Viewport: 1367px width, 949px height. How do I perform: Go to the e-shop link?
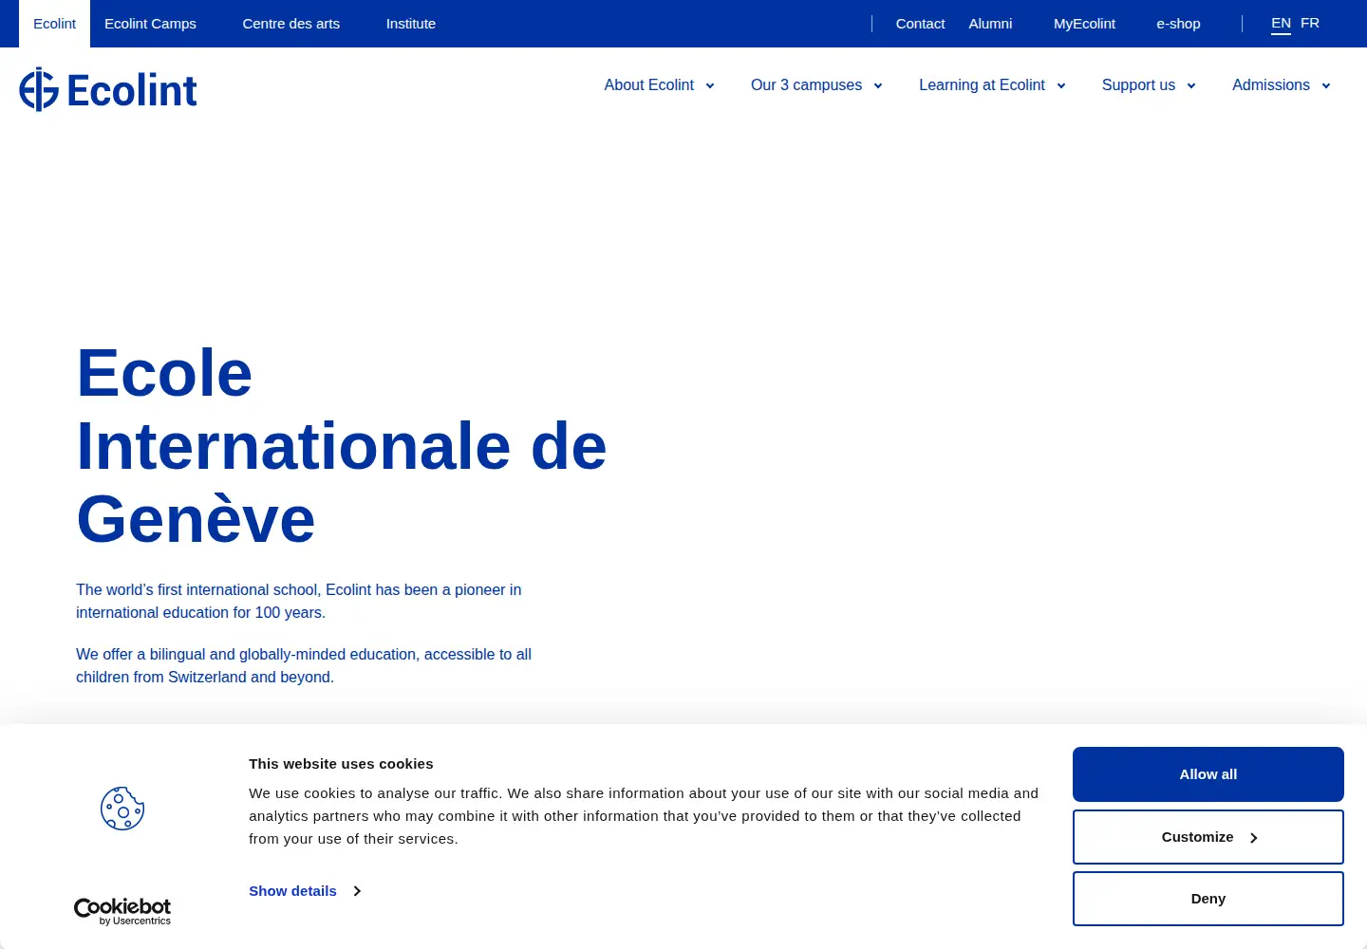point(1178,24)
